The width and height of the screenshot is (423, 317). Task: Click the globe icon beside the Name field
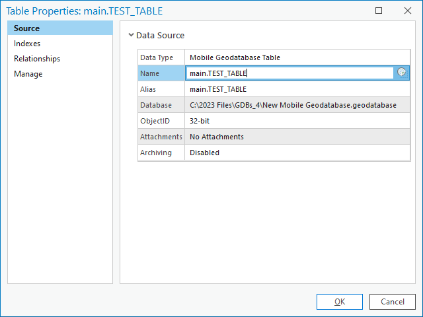click(401, 73)
